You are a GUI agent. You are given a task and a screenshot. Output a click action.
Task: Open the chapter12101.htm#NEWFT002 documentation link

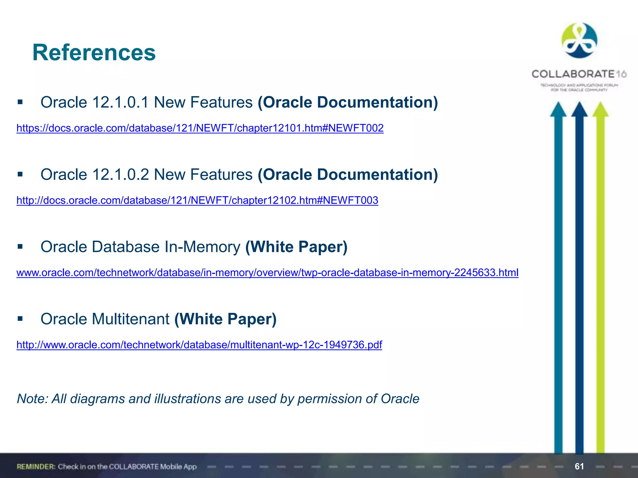click(x=200, y=128)
